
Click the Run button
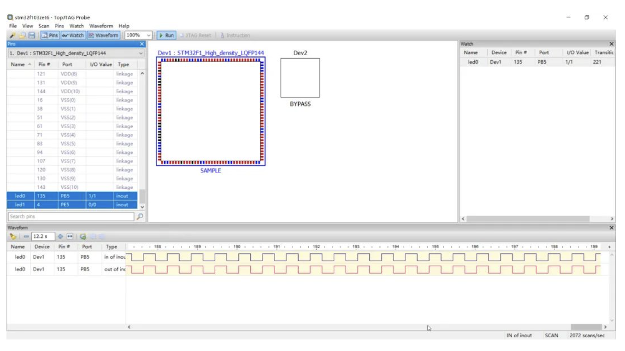(x=166, y=35)
